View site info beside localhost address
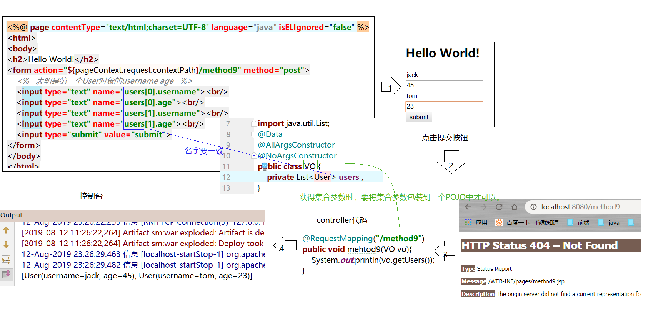This screenshot has height=311, width=648. pyautogui.click(x=533, y=207)
